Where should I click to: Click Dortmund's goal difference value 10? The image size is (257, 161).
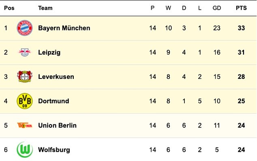[217, 101]
